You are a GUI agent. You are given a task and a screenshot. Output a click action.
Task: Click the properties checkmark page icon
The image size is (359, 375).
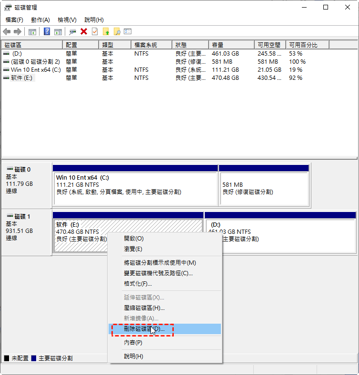click(95, 31)
